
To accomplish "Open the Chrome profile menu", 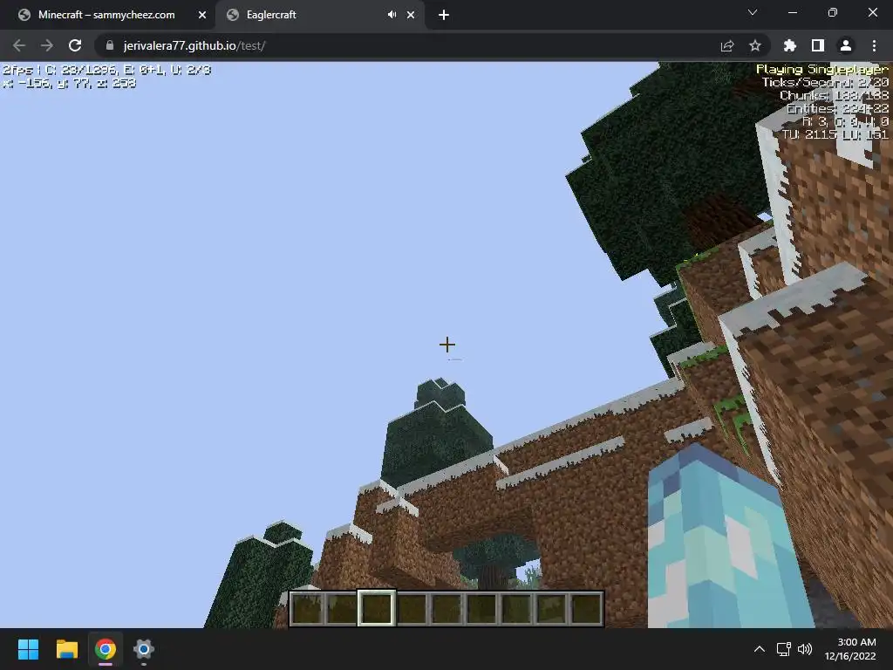I will point(846,45).
